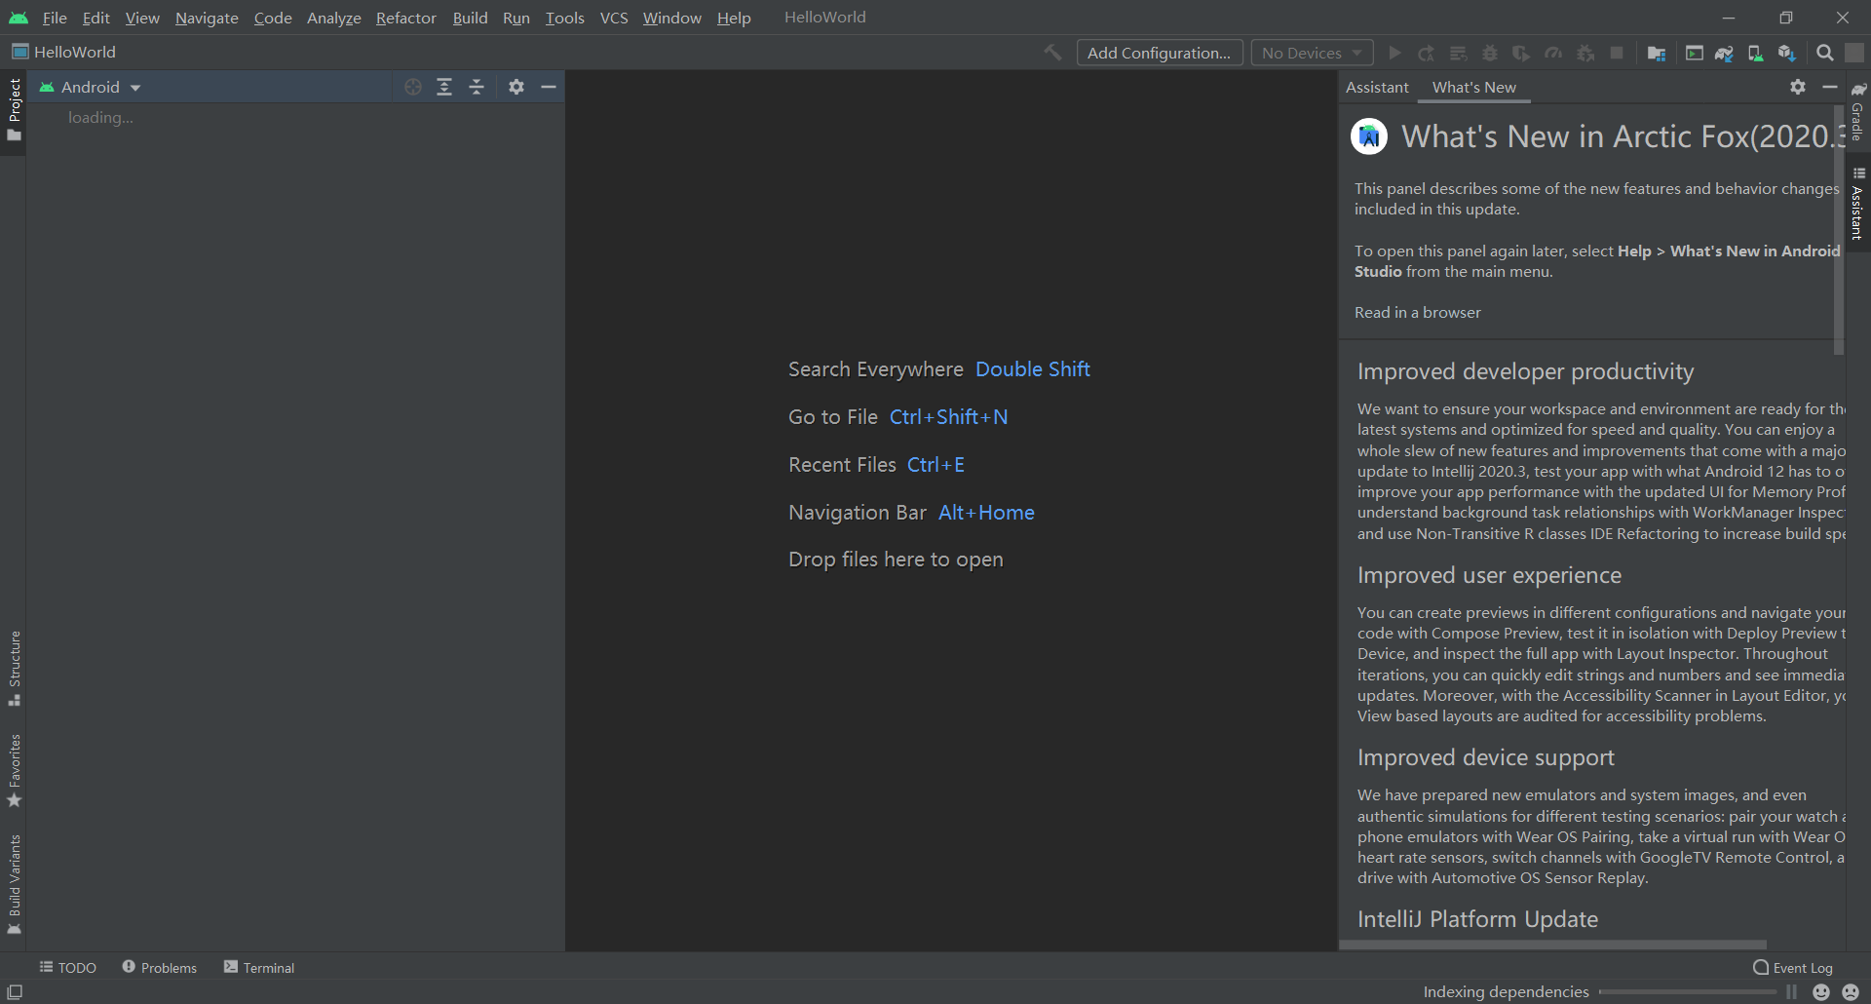Open the No Devices dropdown
This screenshot has height=1004, width=1871.
(x=1312, y=53)
